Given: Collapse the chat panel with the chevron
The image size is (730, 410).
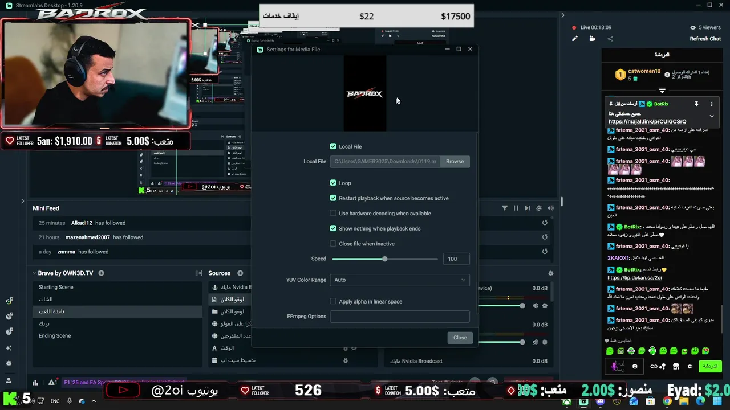Looking at the screenshot, I should [x=562, y=15].
